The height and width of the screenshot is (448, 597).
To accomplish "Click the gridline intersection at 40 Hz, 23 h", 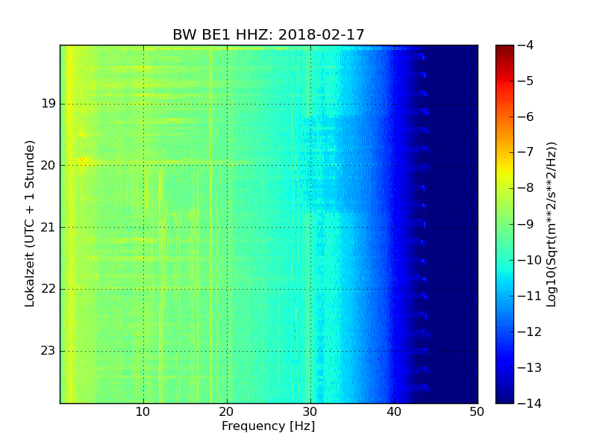I will click(x=394, y=351).
